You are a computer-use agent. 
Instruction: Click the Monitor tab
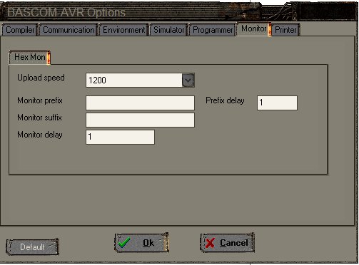(253, 29)
